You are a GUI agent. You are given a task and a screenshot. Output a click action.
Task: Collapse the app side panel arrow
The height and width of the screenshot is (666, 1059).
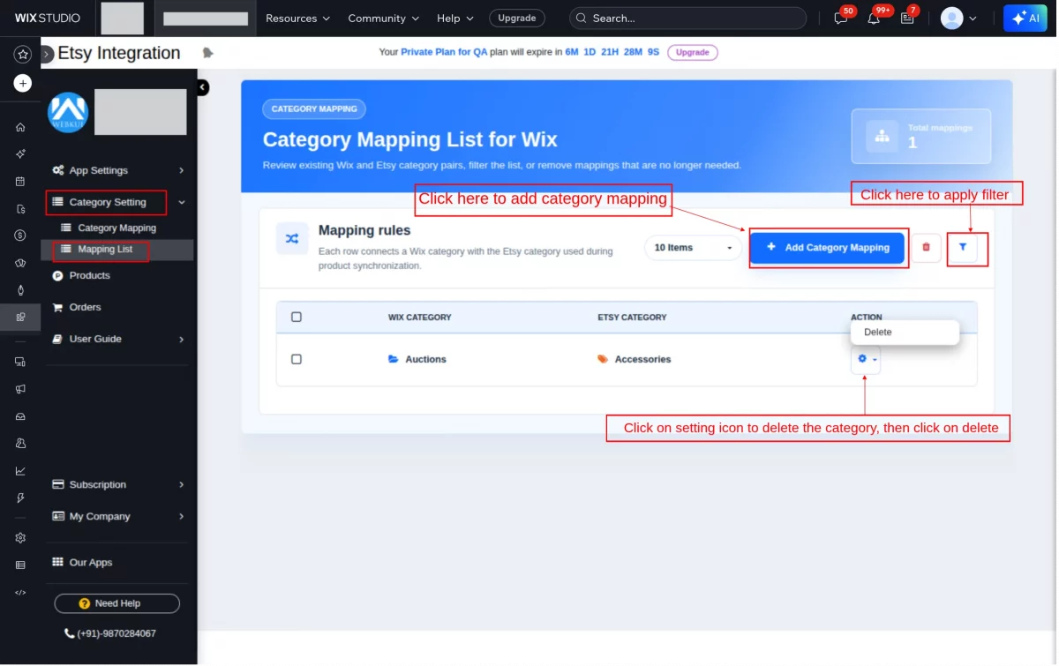(203, 87)
